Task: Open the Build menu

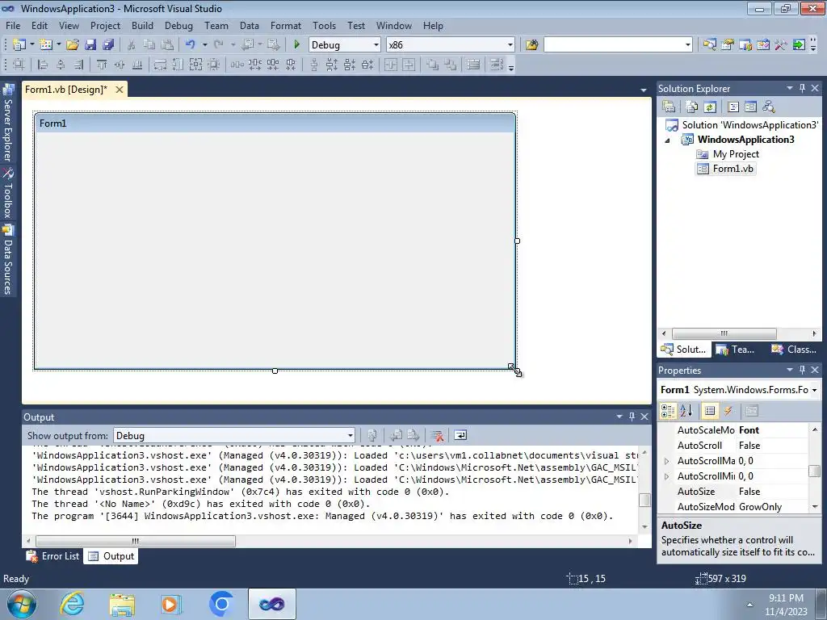Action: coord(142,25)
